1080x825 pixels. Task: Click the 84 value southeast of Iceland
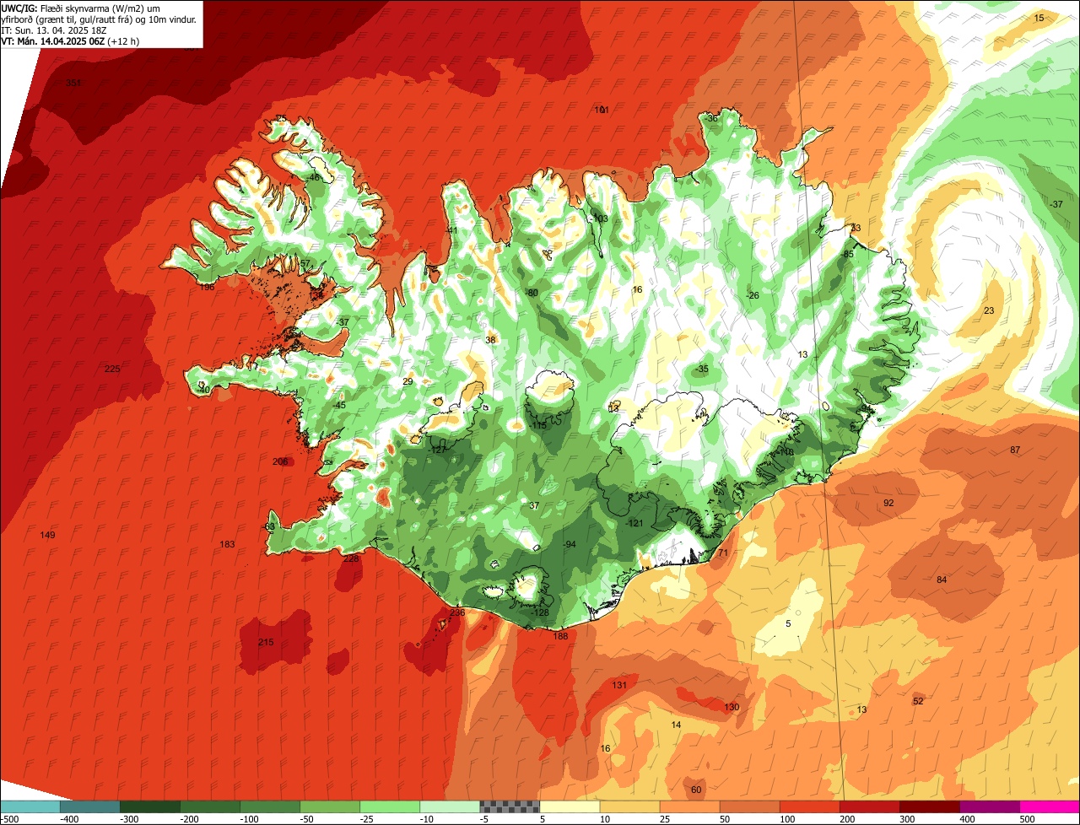point(942,580)
